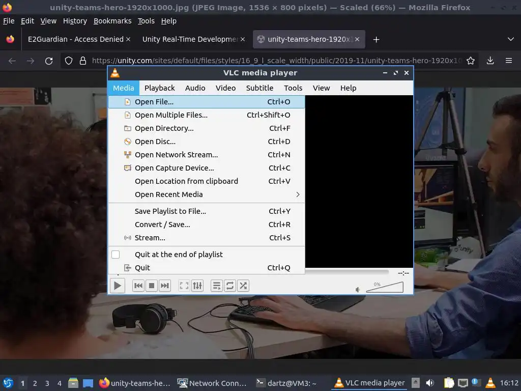Toggle VLC fullscreen mode icon
Image resolution: width=521 pixels, height=391 pixels.
click(184, 286)
